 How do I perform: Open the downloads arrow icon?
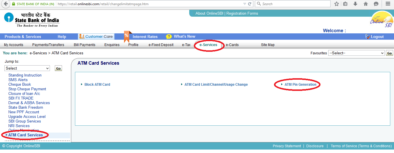[x=355, y=4]
